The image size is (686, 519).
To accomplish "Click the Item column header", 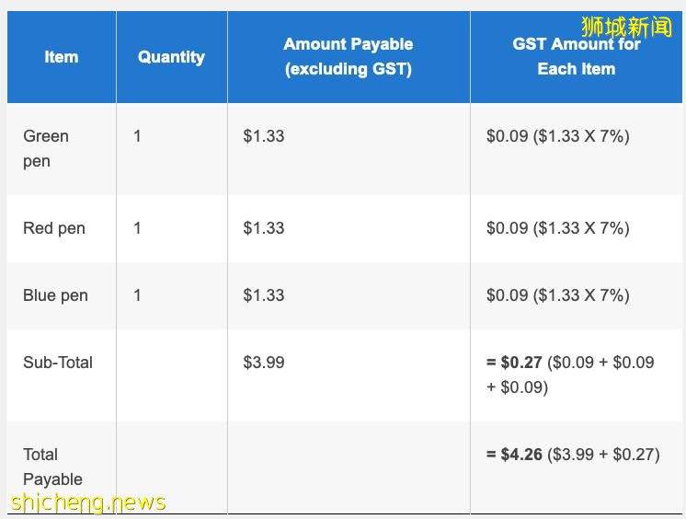I will [x=62, y=57].
